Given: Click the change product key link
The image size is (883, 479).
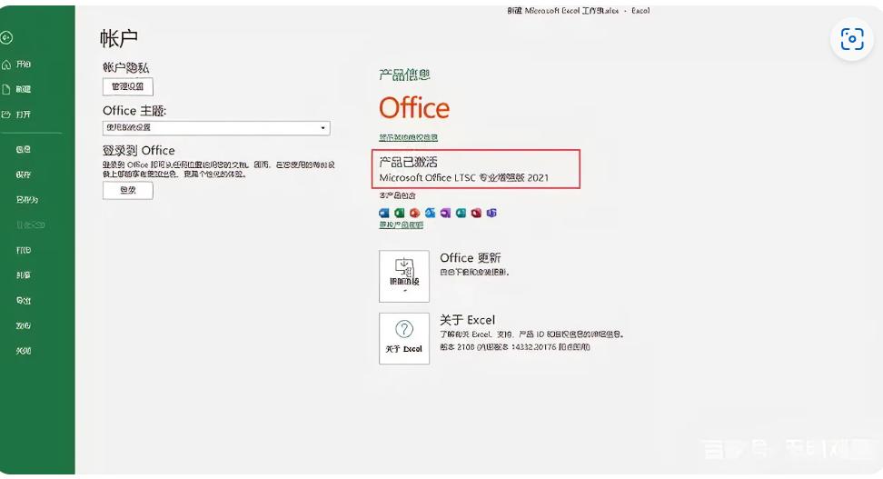Looking at the screenshot, I should tap(401, 225).
